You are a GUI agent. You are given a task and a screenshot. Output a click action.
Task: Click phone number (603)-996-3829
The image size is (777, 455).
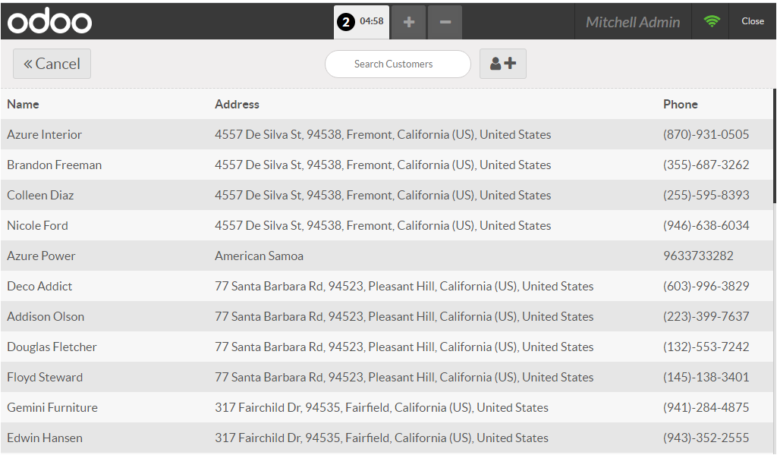pyautogui.click(x=706, y=286)
